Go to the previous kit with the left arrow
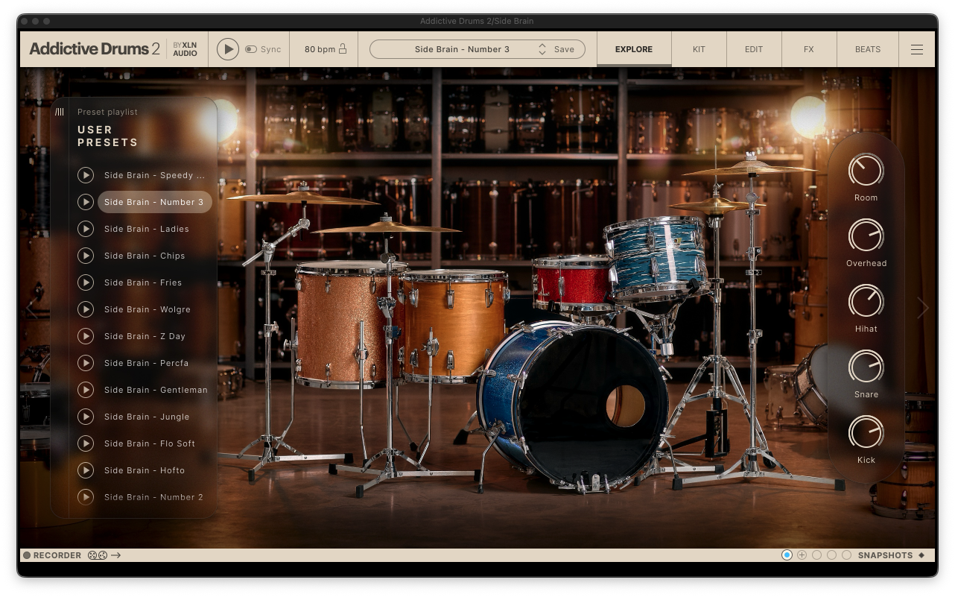 point(31,308)
